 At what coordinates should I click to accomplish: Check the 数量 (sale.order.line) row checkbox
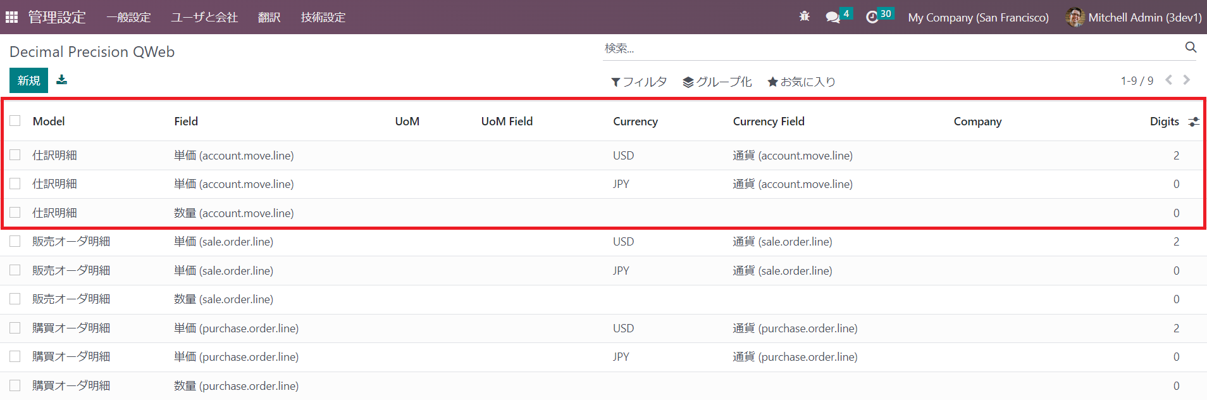[15, 299]
